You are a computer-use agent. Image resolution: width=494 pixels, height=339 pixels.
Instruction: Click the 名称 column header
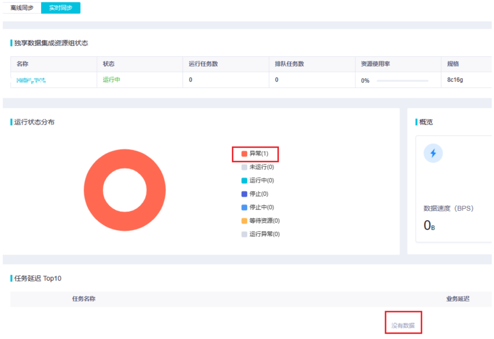[x=22, y=64]
